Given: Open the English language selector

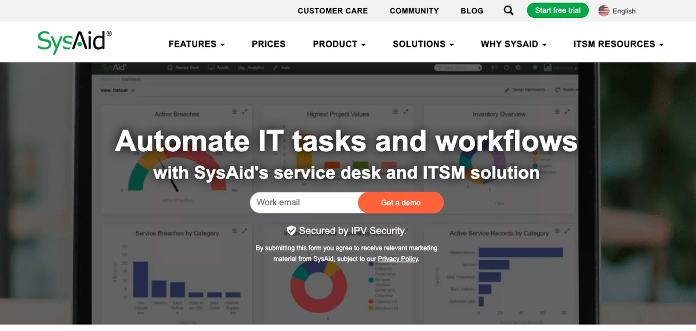Looking at the screenshot, I should (624, 11).
